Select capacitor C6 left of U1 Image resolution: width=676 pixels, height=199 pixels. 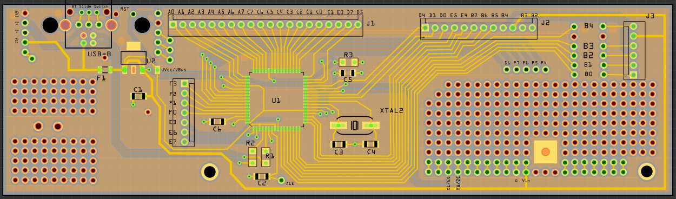click(217, 122)
